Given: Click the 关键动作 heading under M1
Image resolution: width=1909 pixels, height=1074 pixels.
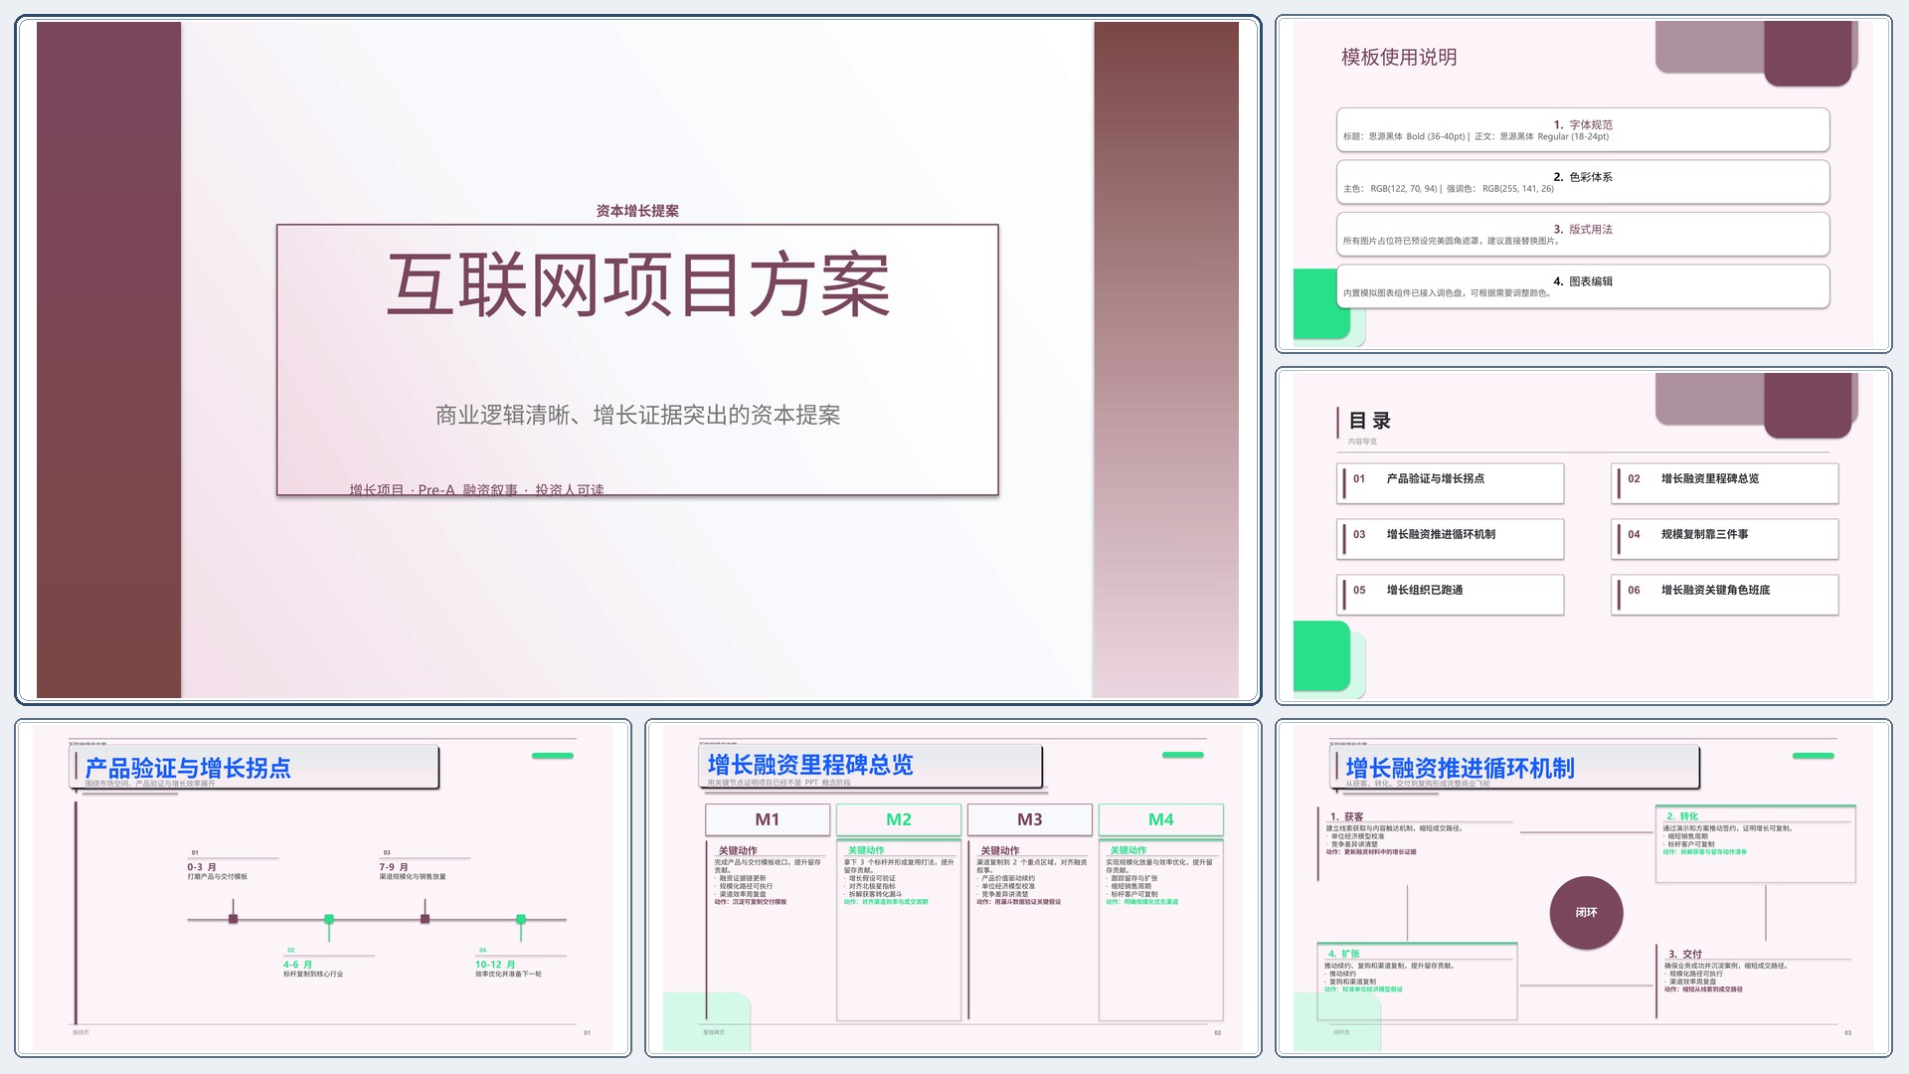Looking at the screenshot, I should click(x=738, y=851).
